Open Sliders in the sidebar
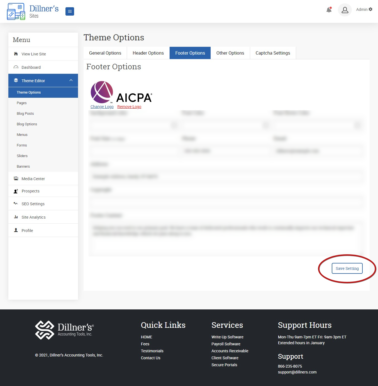 (43, 156)
